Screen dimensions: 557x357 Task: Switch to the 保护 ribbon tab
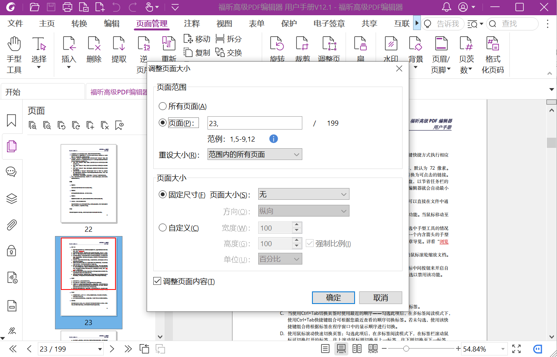[289, 23]
